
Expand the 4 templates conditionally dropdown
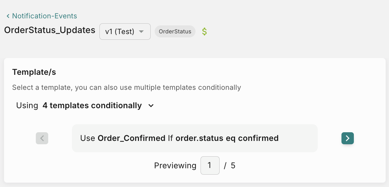click(92, 106)
